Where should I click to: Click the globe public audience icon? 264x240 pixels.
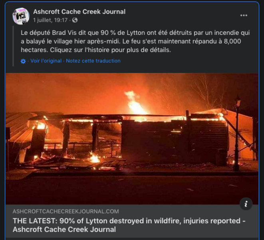[x=75, y=20]
